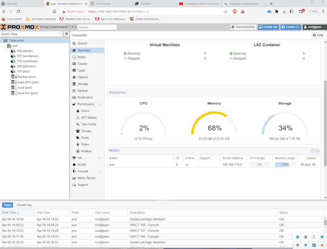Open Backup (pve) storage
Image resolution: width=327 pixels, height=249 pixels.
click(x=26, y=77)
